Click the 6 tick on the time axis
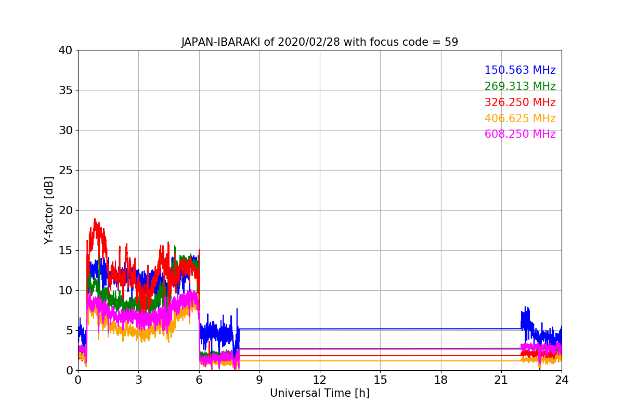This screenshot has width=624, height=416. click(199, 380)
